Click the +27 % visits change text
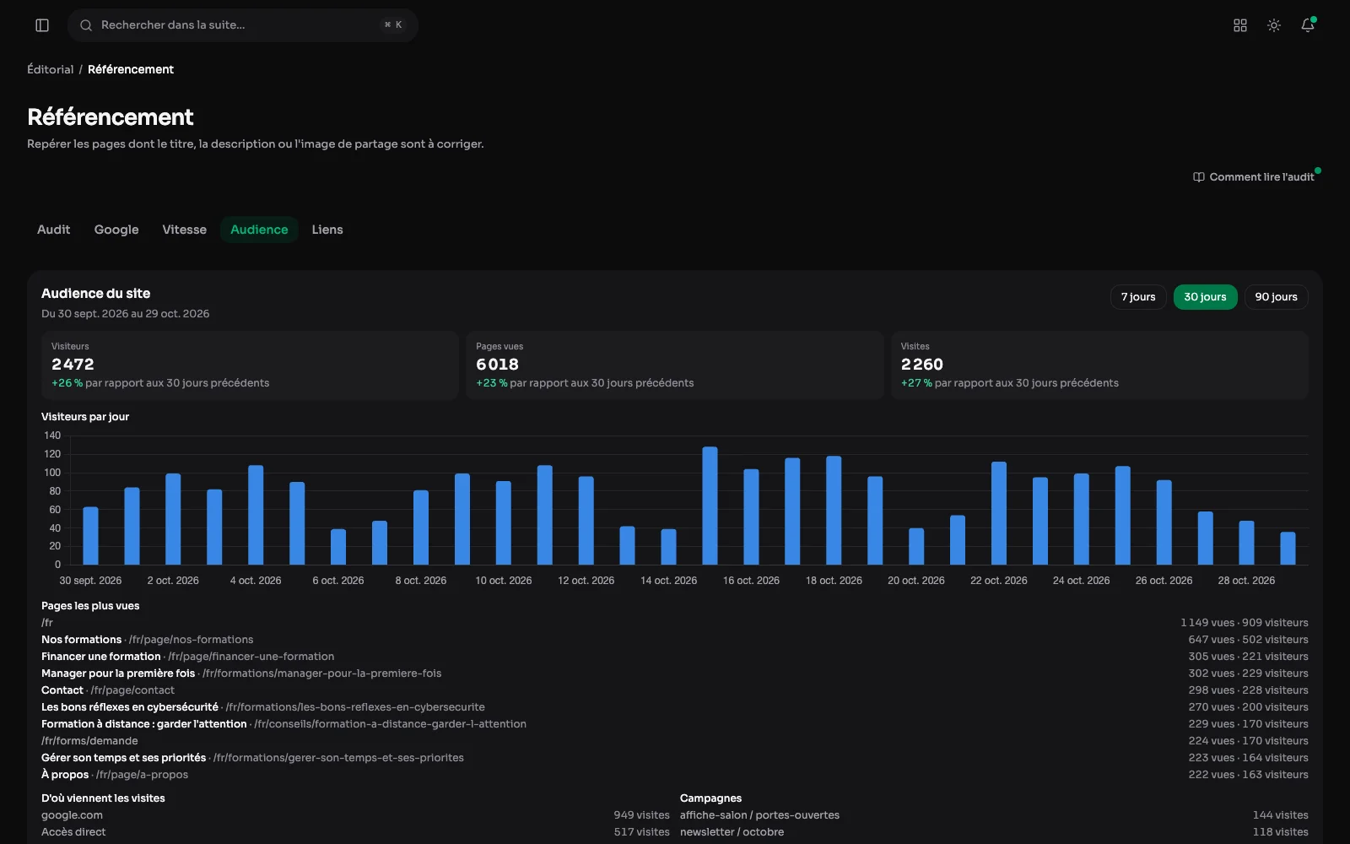The width and height of the screenshot is (1350, 844). (x=916, y=383)
